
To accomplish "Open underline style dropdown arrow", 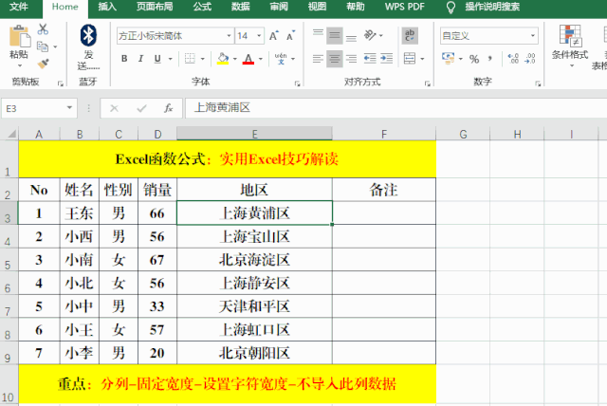I will click(171, 59).
